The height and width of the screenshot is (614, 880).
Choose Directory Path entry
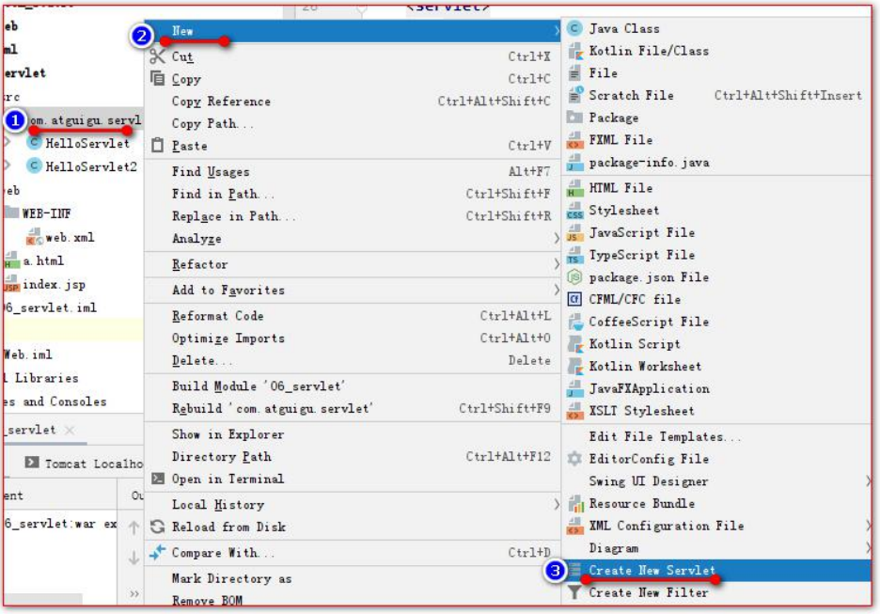pos(353,456)
